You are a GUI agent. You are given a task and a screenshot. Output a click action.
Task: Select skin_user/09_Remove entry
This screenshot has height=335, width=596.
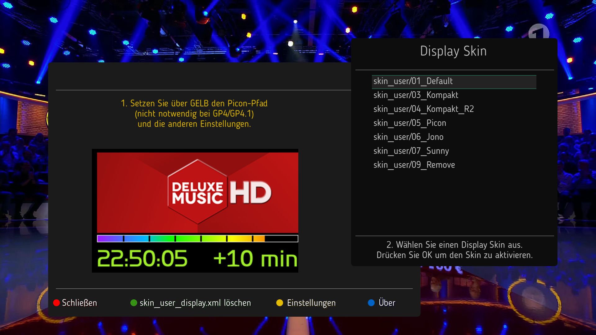[x=414, y=165]
